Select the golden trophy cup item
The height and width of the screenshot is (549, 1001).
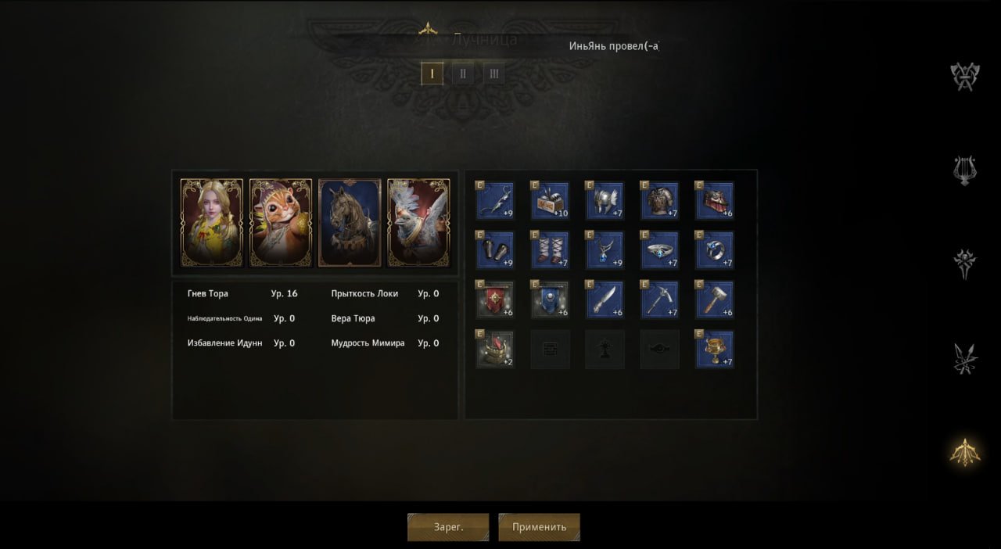tap(715, 349)
